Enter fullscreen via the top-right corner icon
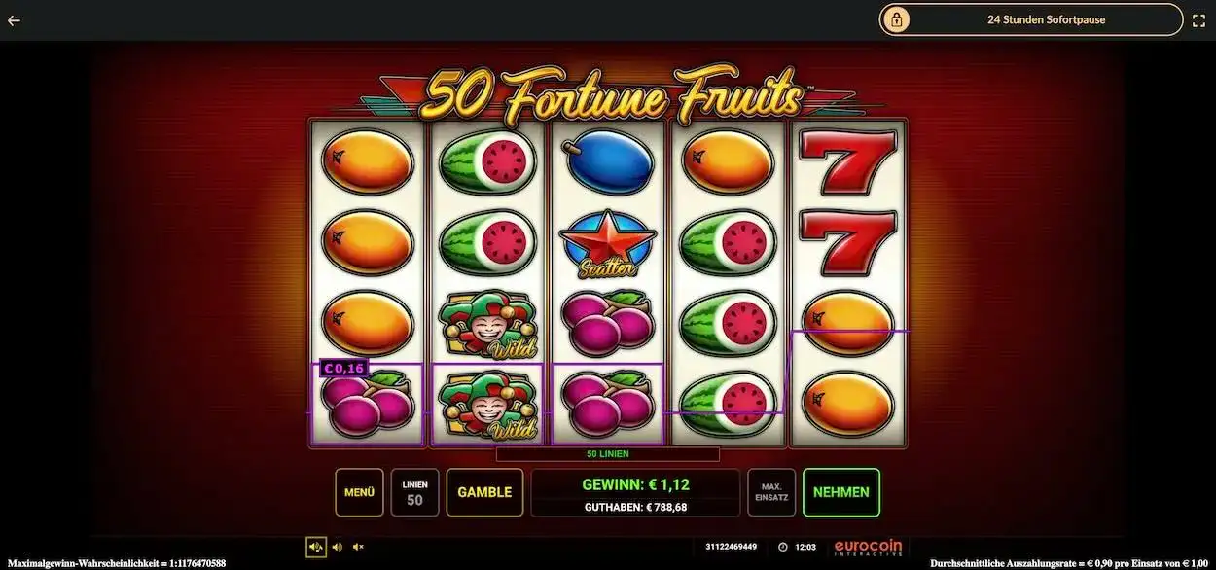Screen dimensions: 1216x570 pos(1199,19)
